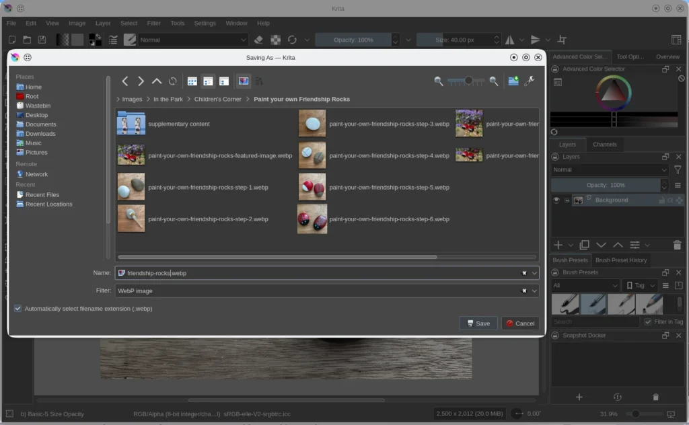Open Normal blending mode dropdown in toolbar
This screenshot has height=425, width=689.
[x=193, y=40]
